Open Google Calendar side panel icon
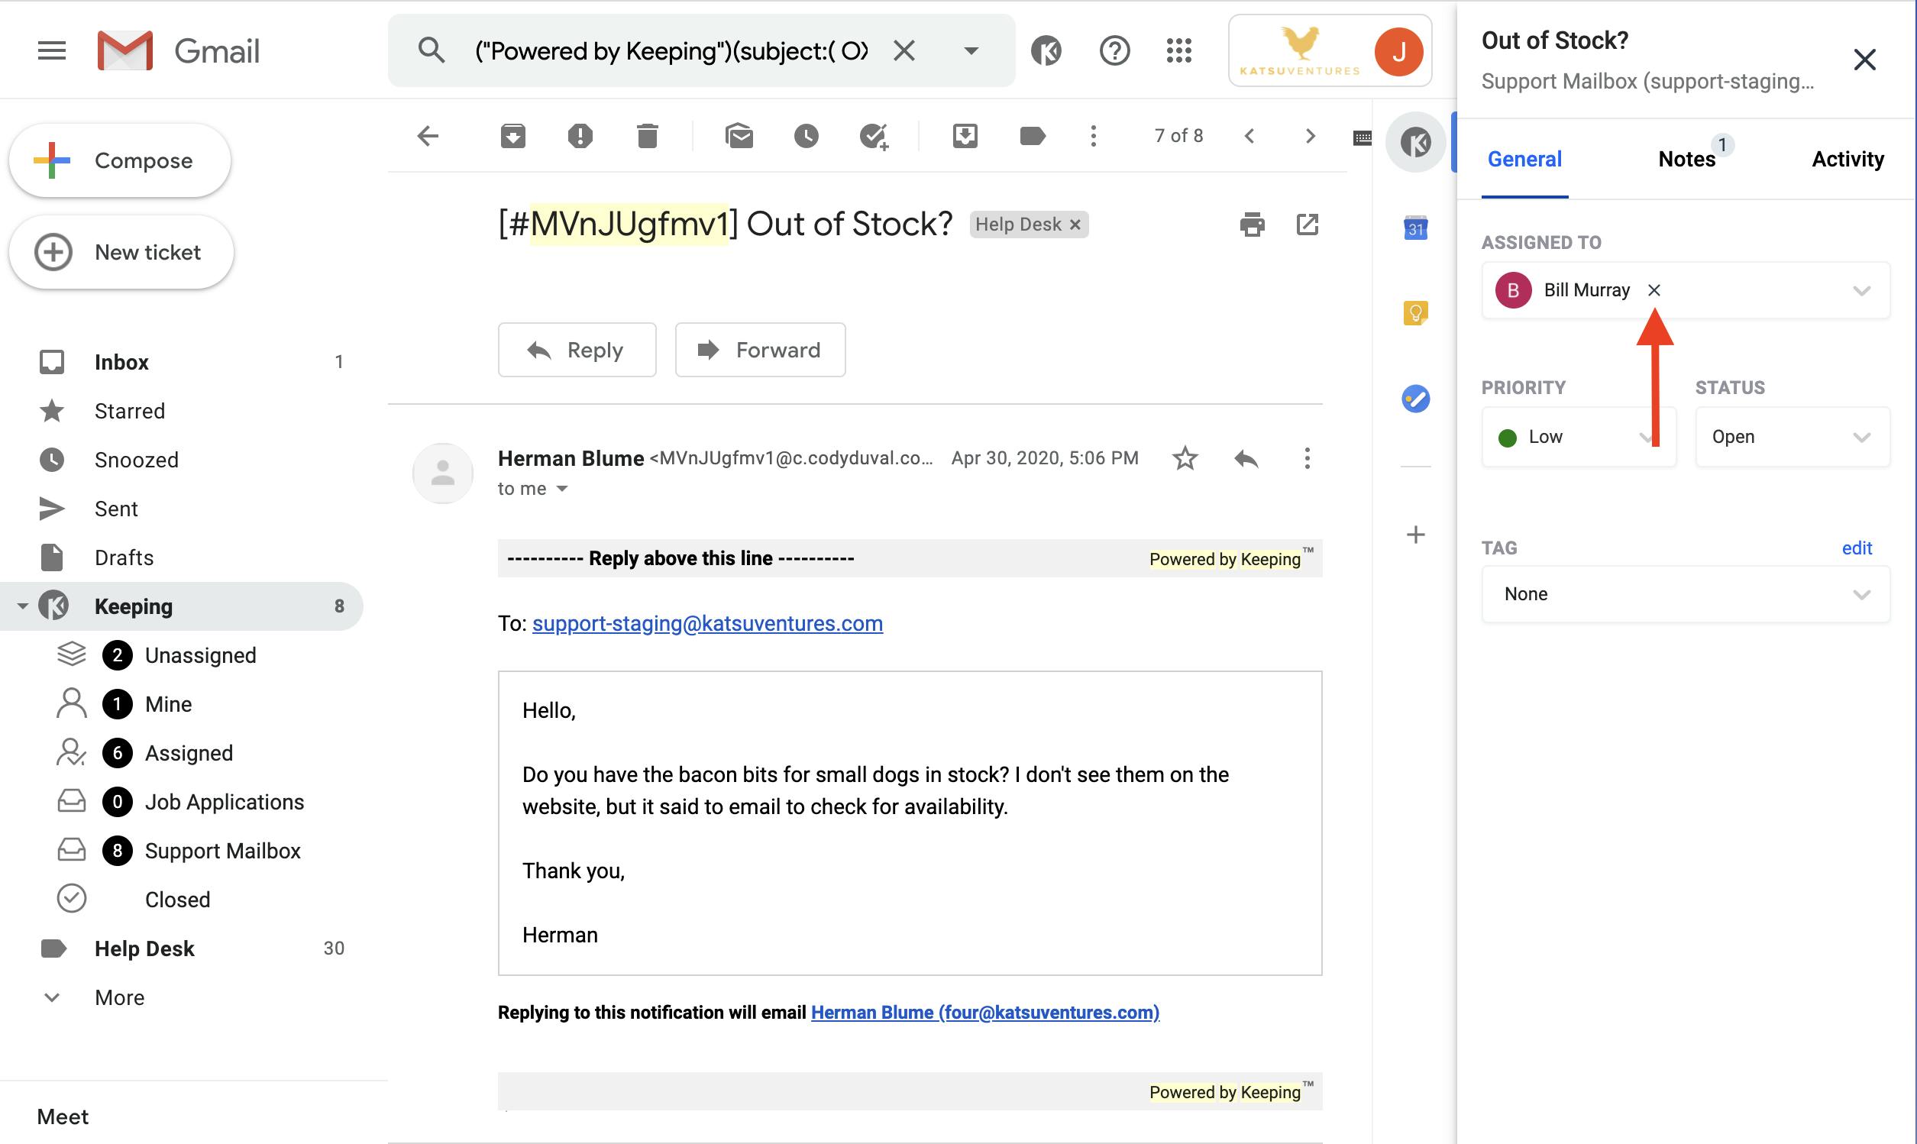Viewport: 1917px width, 1144px height. click(1416, 228)
